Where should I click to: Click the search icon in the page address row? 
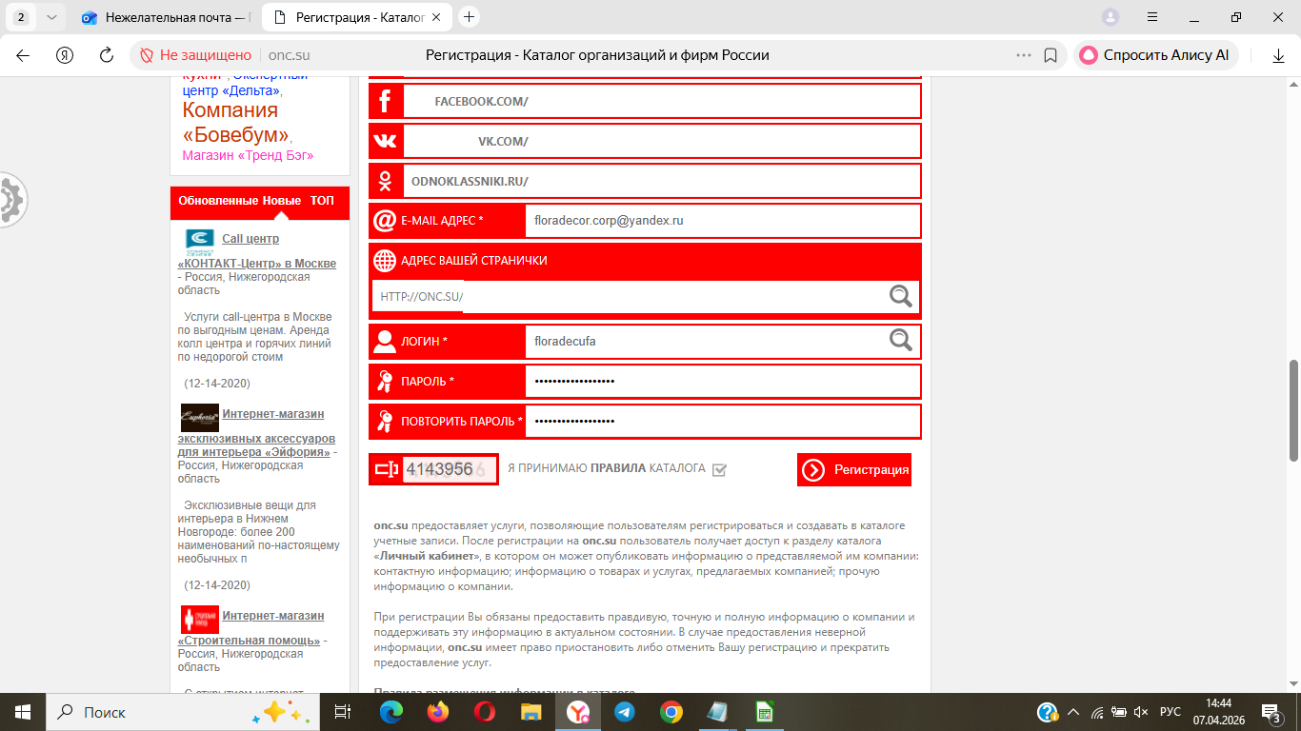point(900,296)
